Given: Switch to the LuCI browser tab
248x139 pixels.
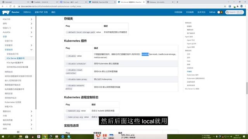Looking at the screenshot, I should click(x=73, y=2).
